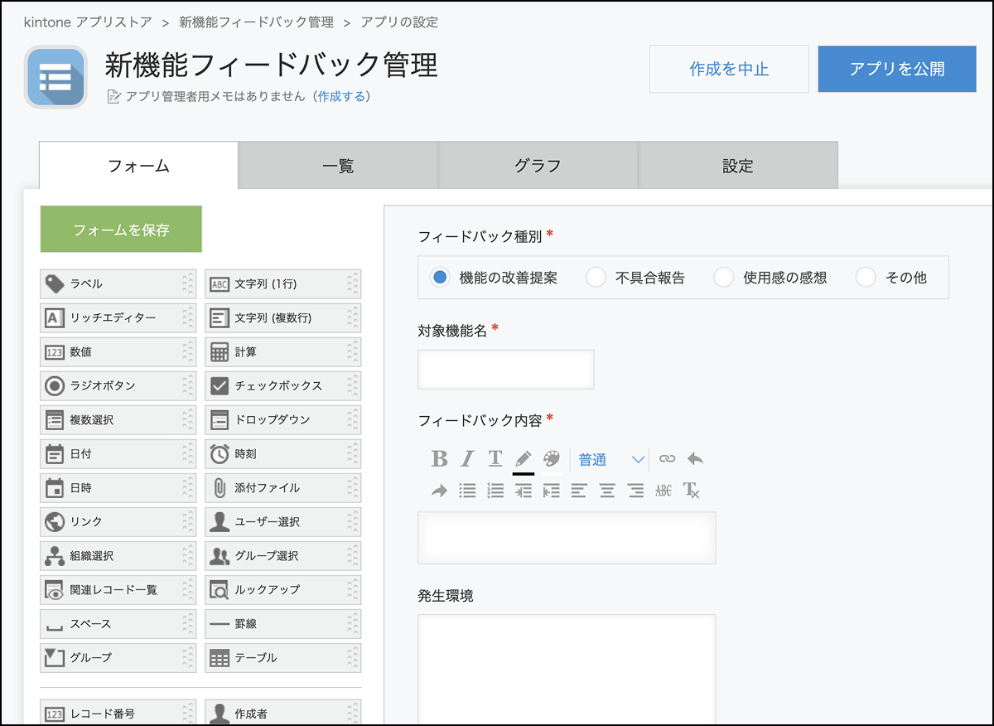
Task: Click the Italic formatting icon
Action: click(467, 459)
